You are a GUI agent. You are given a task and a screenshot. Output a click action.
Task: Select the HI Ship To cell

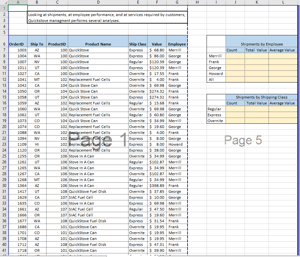37,144
